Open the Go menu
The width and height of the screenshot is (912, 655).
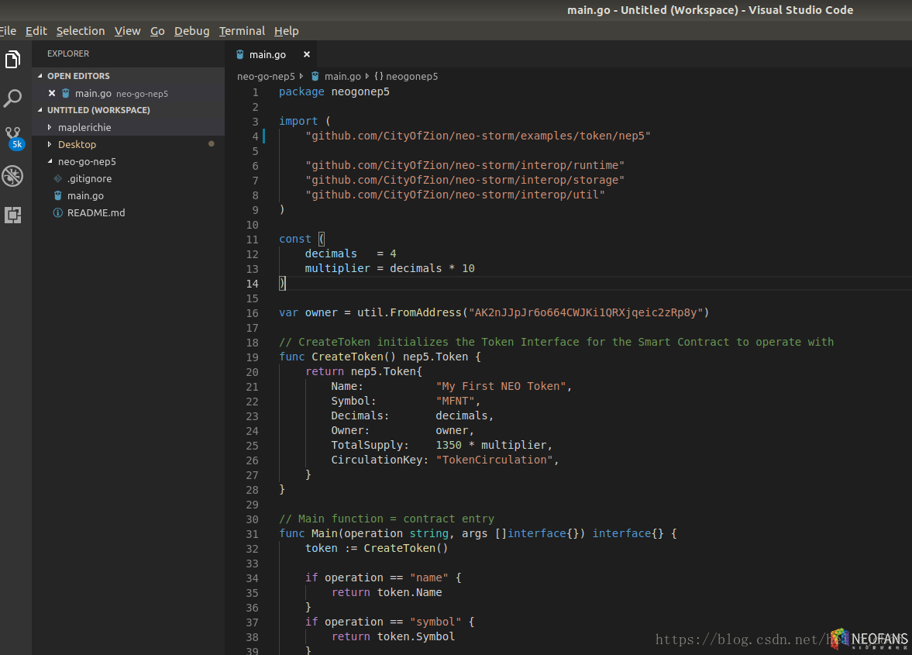(x=157, y=31)
